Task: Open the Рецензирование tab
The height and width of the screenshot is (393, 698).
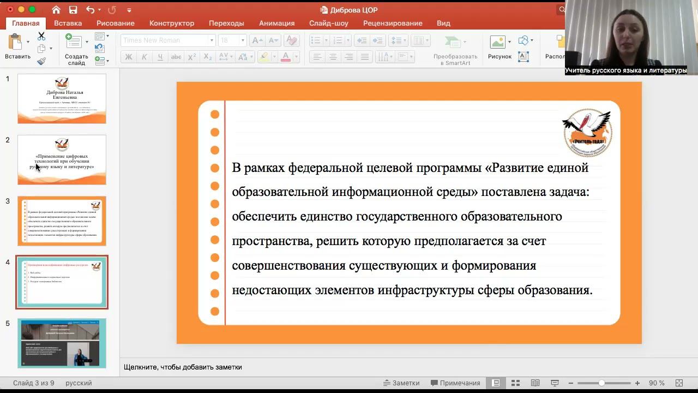Action: click(393, 23)
